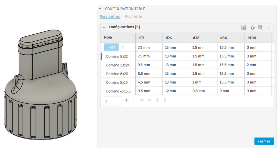This screenshot has height=148, width=279.
Task: Move the column right with the right arrow
Action: point(165,100)
